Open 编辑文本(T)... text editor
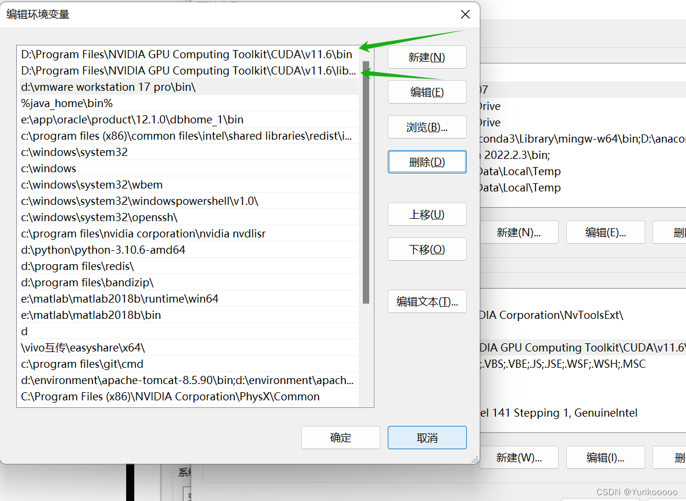 [427, 302]
